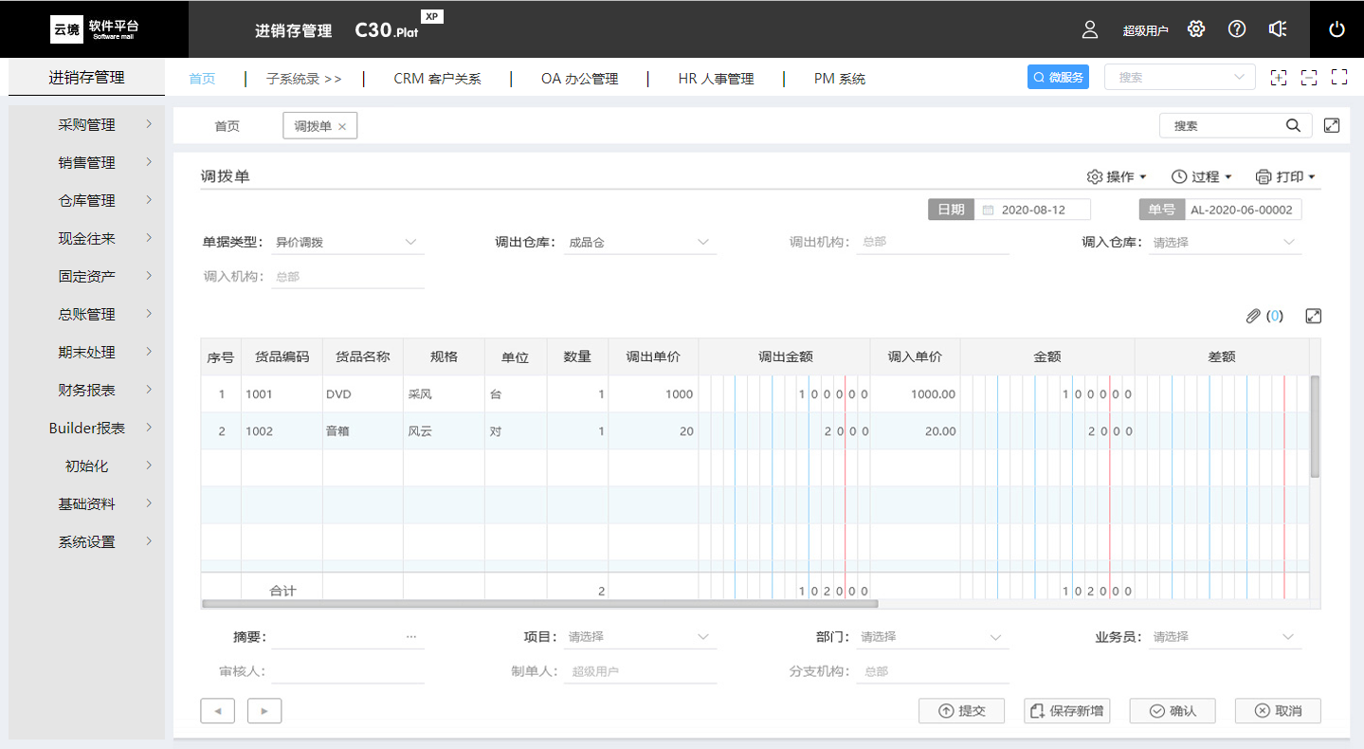Click the table's horizontal scrollbar
Viewport: 1364px width, 749px height.
pyautogui.click(x=540, y=603)
